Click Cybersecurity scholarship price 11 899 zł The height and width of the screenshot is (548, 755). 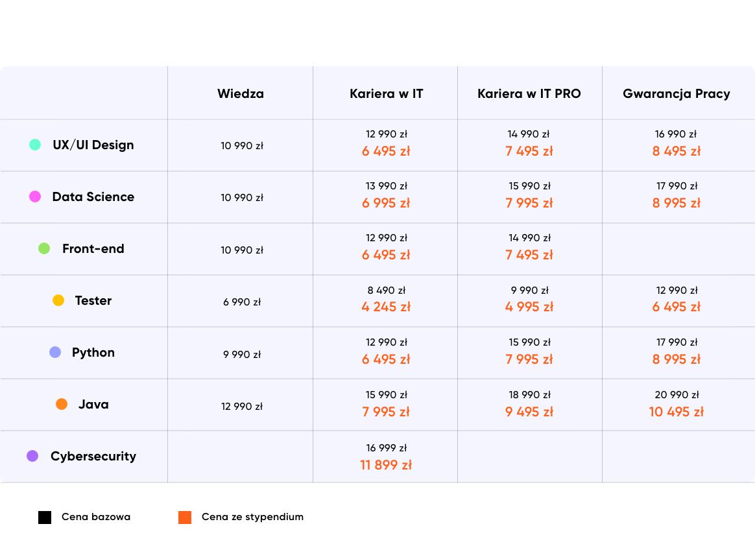pos(386,465)
